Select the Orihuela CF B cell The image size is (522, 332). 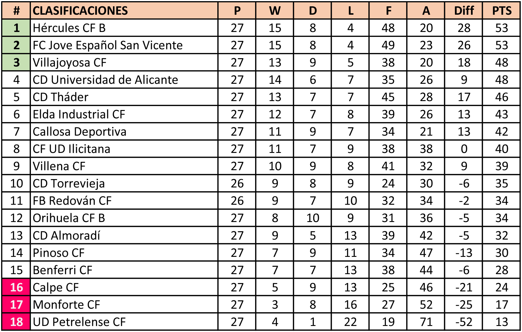[69, 218]
